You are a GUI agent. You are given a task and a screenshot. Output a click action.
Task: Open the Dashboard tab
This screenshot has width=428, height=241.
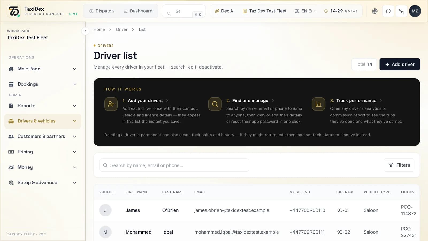(x=138, y=11)
